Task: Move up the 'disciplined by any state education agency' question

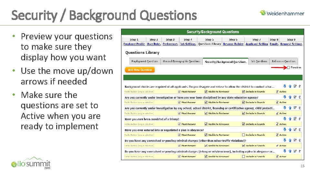Action: 290,97
